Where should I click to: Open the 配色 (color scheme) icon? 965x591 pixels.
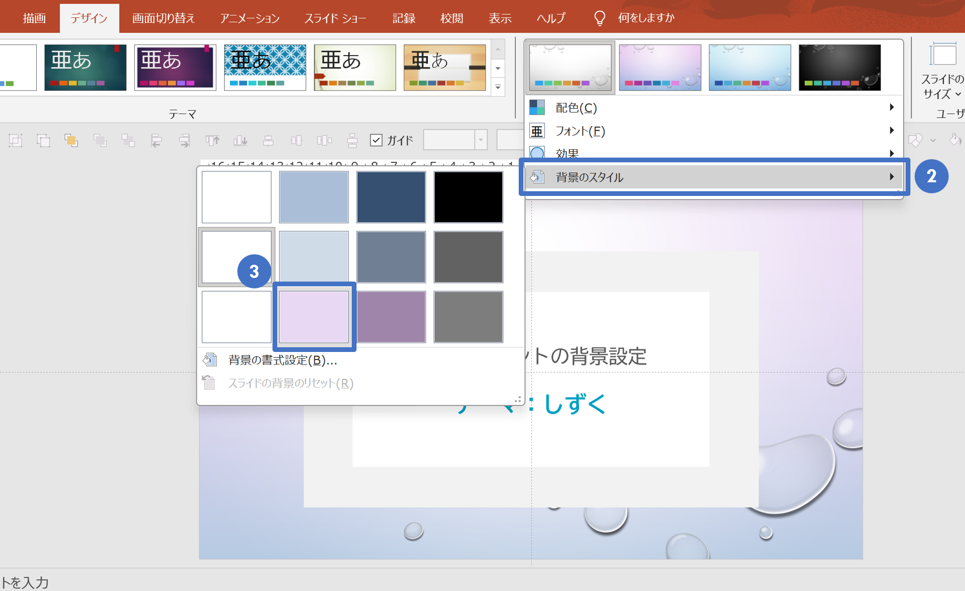538,108
